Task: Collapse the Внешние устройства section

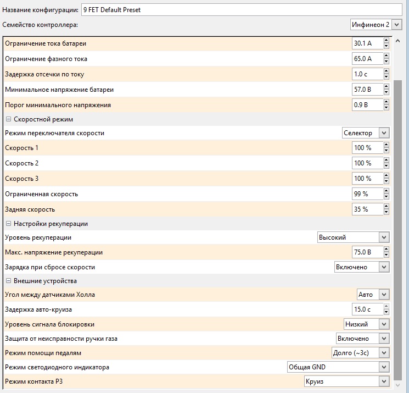Action: (x=8, y=281)
